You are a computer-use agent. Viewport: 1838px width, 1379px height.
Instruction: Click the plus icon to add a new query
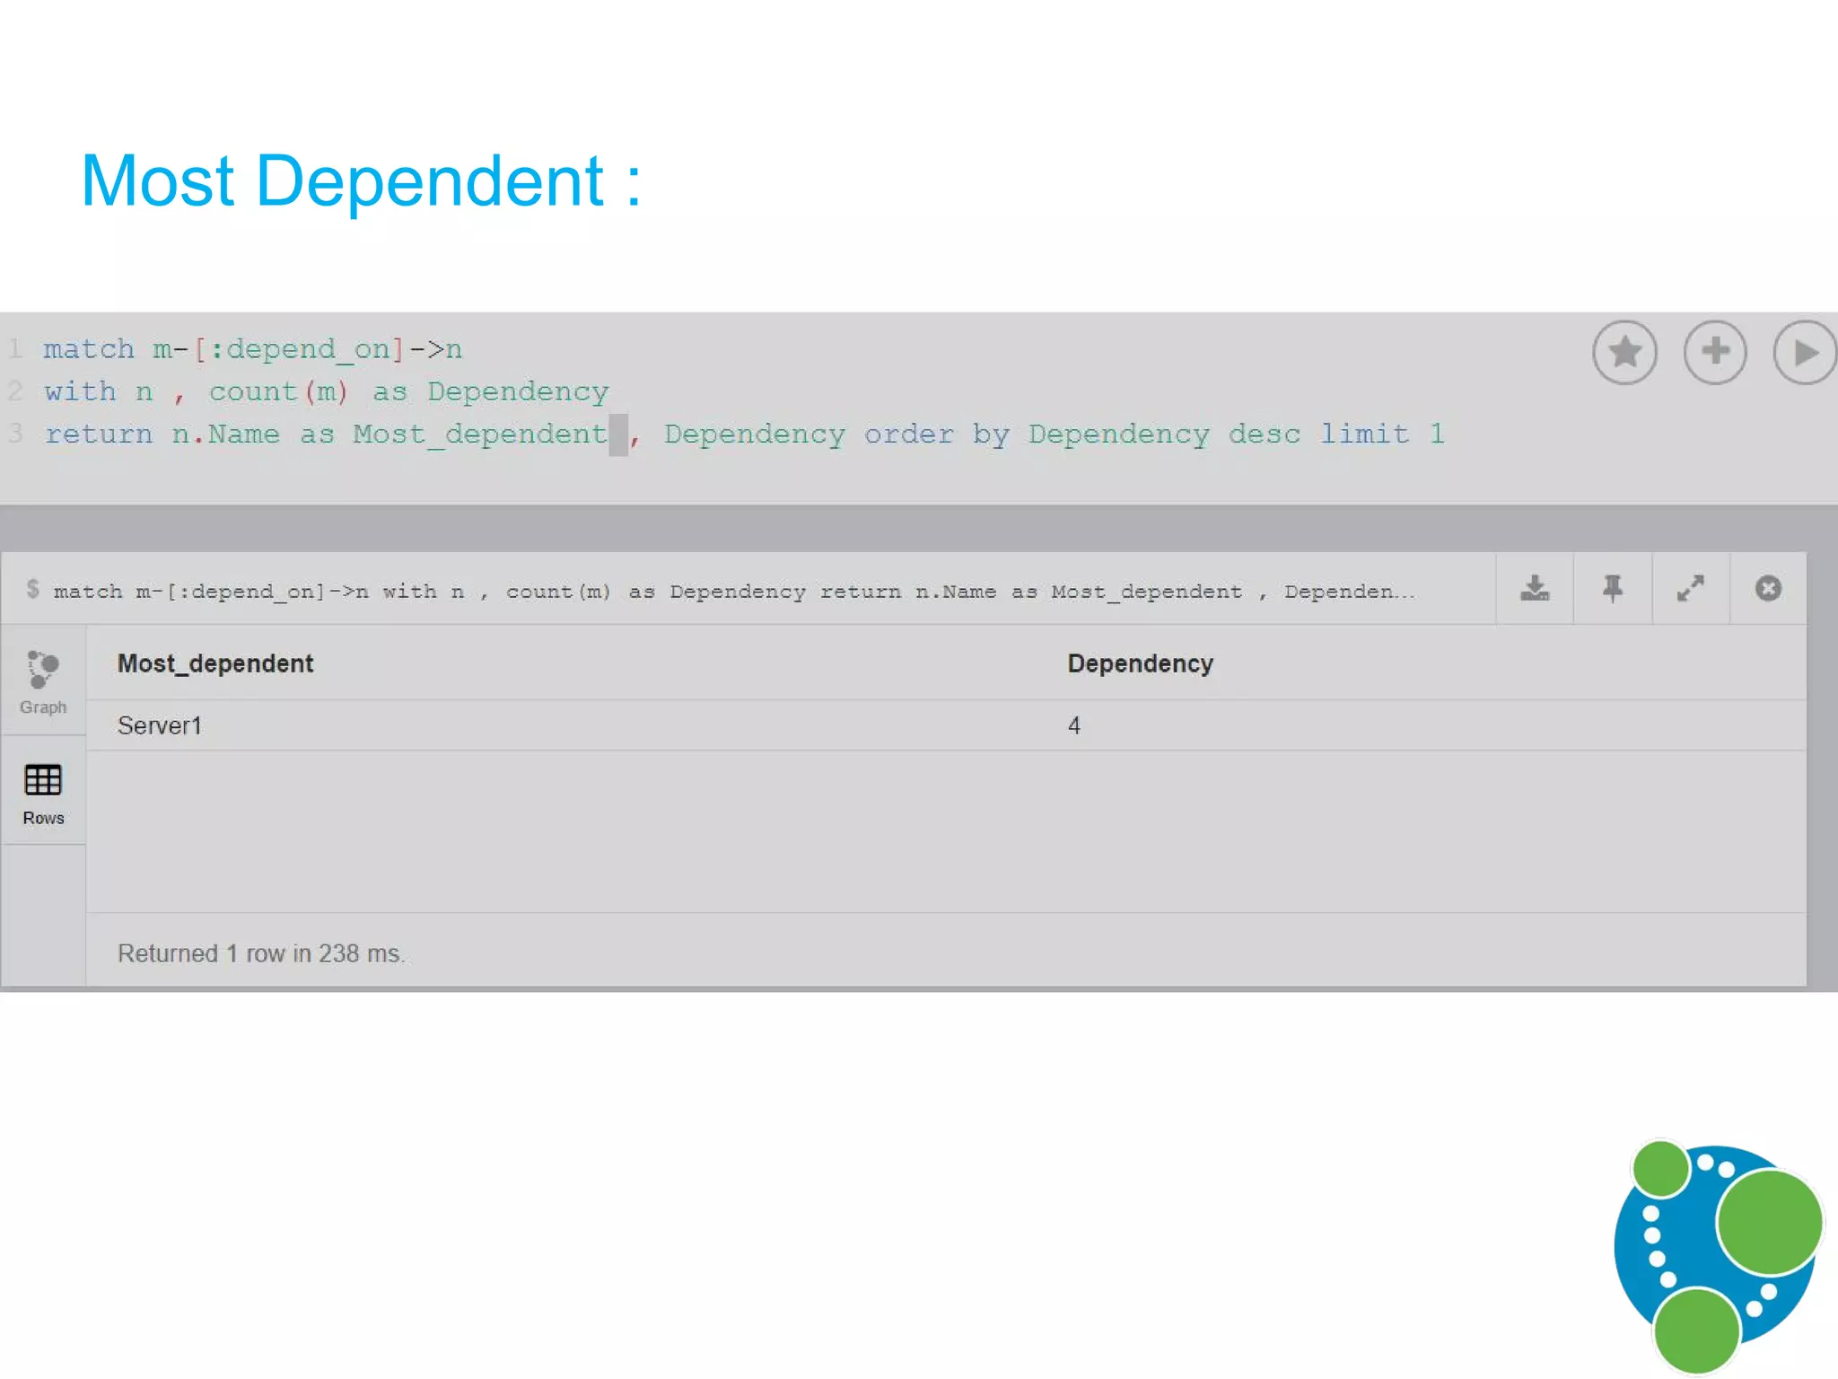click(x=1715, y=352)
